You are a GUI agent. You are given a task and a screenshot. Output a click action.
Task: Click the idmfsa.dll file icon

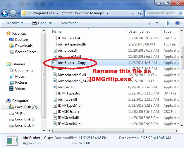click(55, 87)
